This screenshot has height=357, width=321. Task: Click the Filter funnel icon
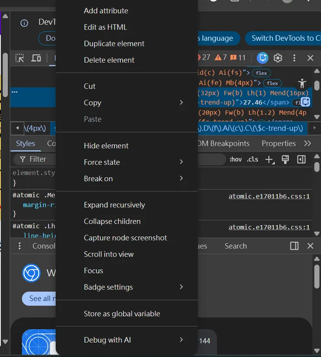click(23, 159)
